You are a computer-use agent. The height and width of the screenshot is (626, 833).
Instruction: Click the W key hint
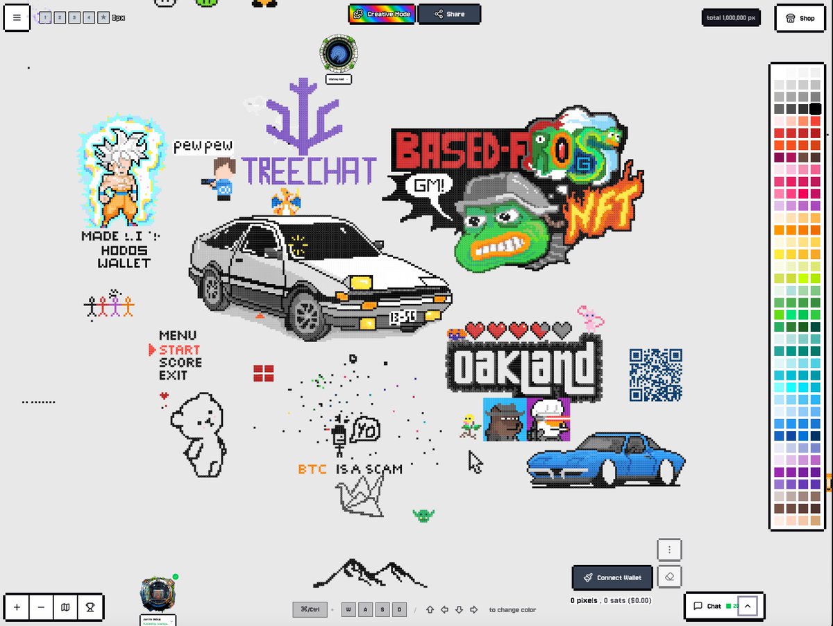[349, 609]
